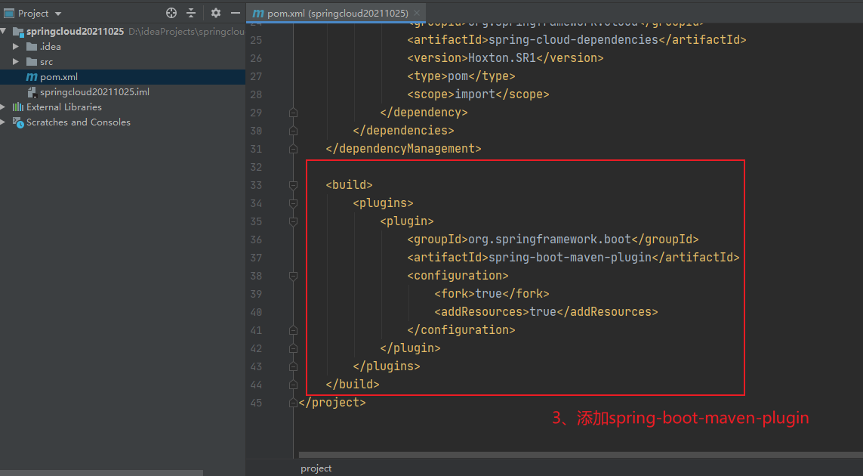This screenshot has height=476, width=863.
Task: Click line number 36 in gutter
Action: (x=256, y=240)
